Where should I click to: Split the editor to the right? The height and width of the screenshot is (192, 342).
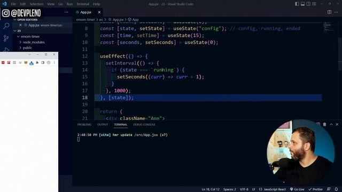[329, 12]
